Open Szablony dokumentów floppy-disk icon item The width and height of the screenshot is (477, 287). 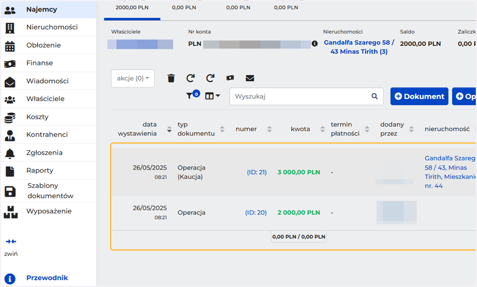[x=10, y=191]
